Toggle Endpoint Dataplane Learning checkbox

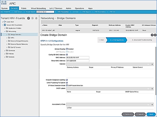67,80
